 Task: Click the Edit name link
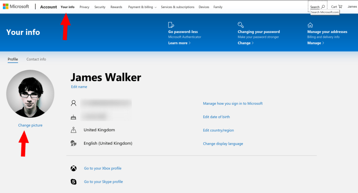tap(79, 87)
